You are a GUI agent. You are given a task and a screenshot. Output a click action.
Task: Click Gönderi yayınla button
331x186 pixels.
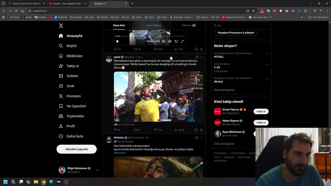(77, 149)
